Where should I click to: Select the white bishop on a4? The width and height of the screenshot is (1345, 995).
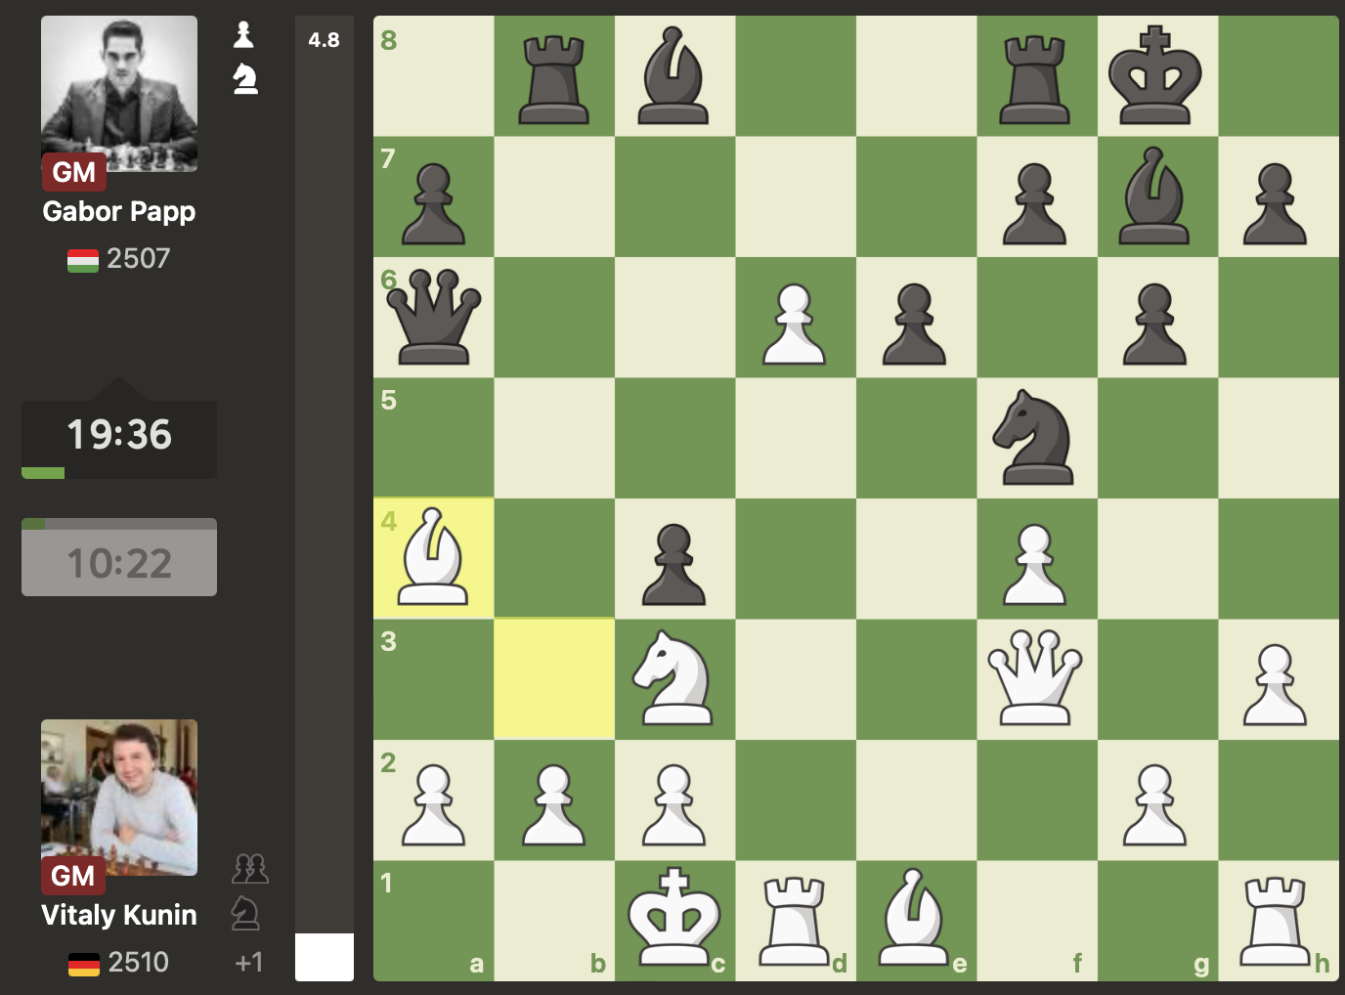pyautogui.click(x=433, y=558)
